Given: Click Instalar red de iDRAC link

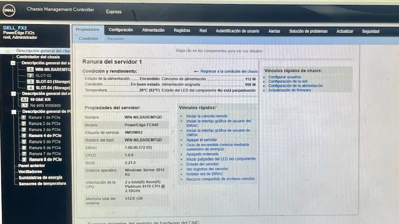Looking at the screenshot, I should (x=205, y=174).
